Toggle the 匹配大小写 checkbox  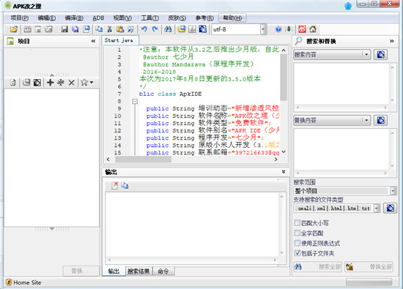297,222
